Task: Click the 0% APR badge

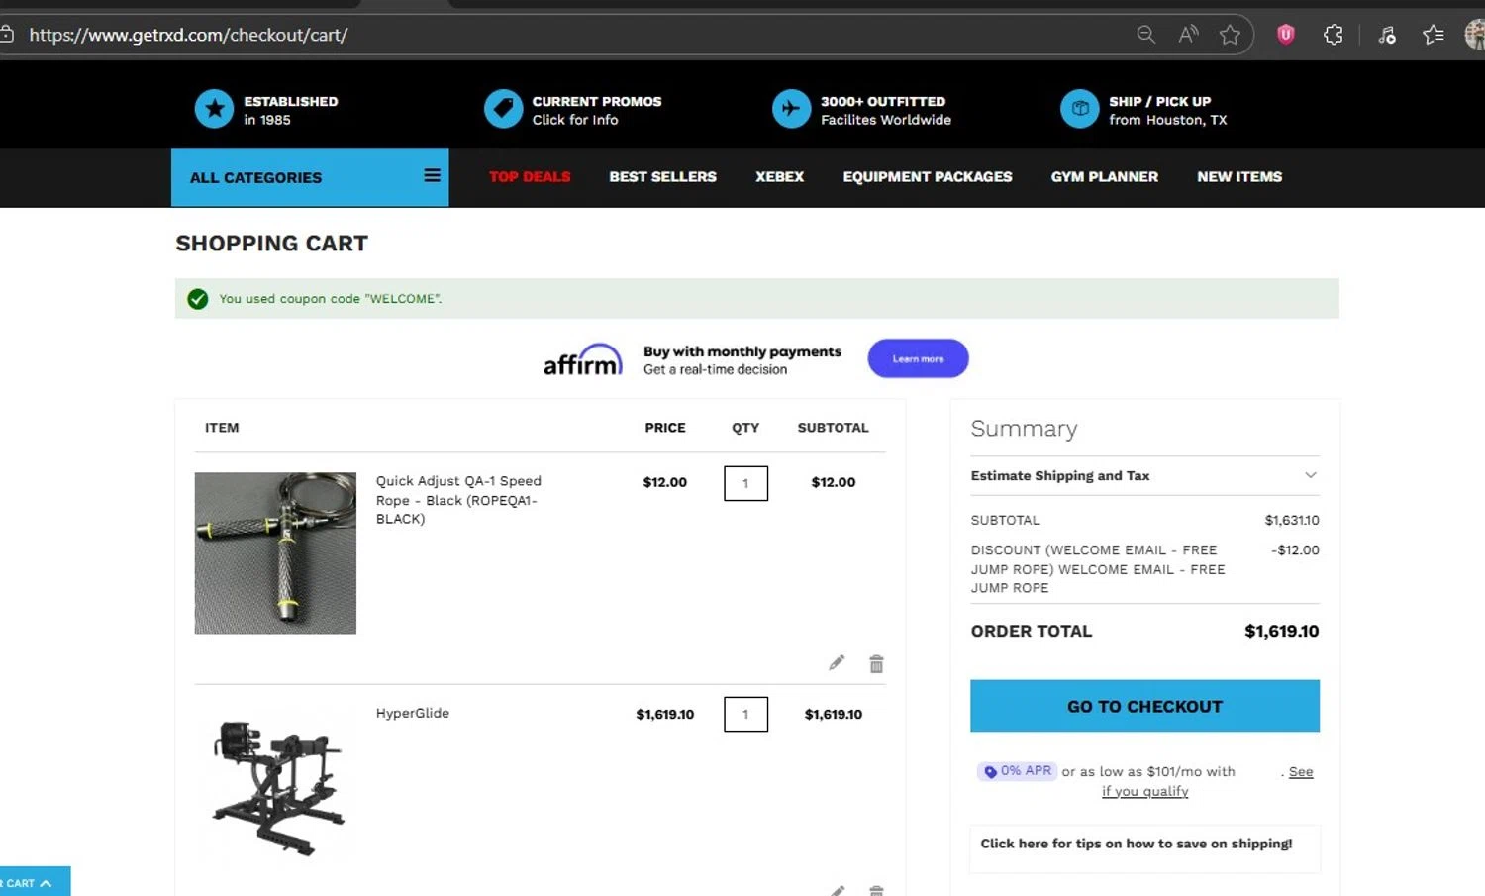Action: pyautogui.click(x=1017, y=771)
